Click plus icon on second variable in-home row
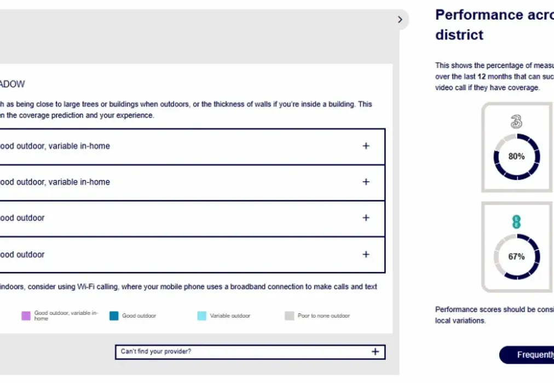554x383 pixels. 366,182
